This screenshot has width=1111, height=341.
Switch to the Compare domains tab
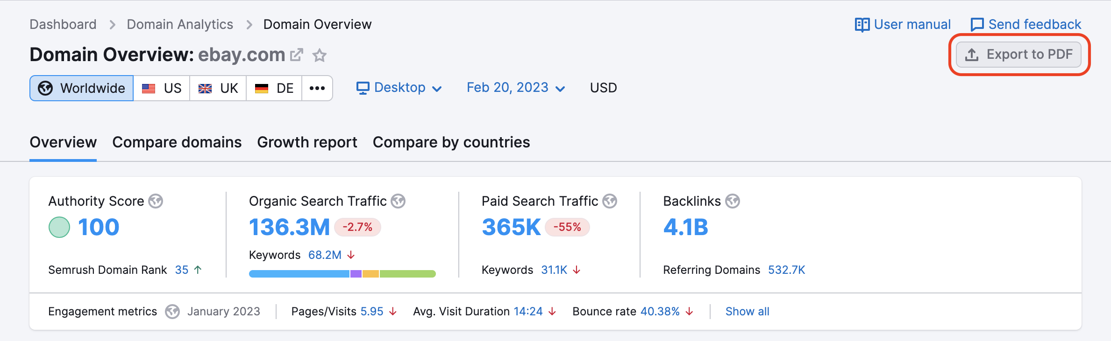click(x=177, y=142)
